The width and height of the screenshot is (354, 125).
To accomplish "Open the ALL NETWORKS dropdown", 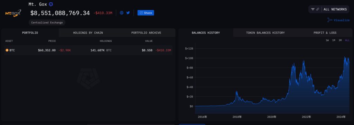I will (335, 9).
